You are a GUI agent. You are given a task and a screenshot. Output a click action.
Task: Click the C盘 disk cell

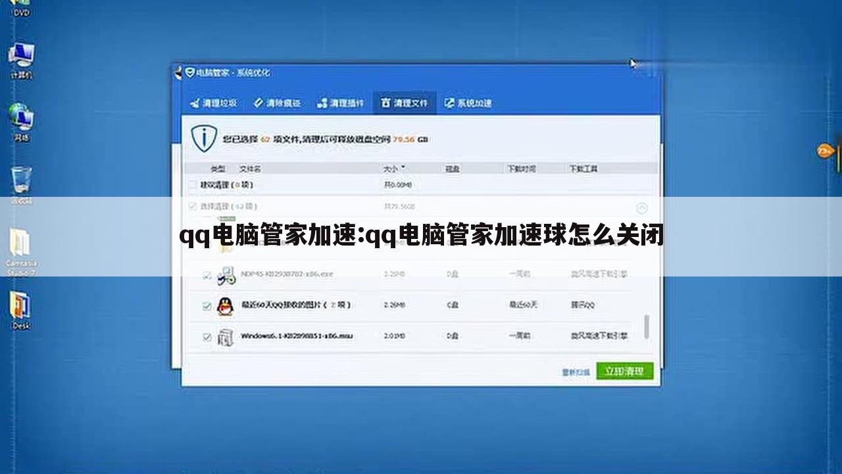point(453,305)
